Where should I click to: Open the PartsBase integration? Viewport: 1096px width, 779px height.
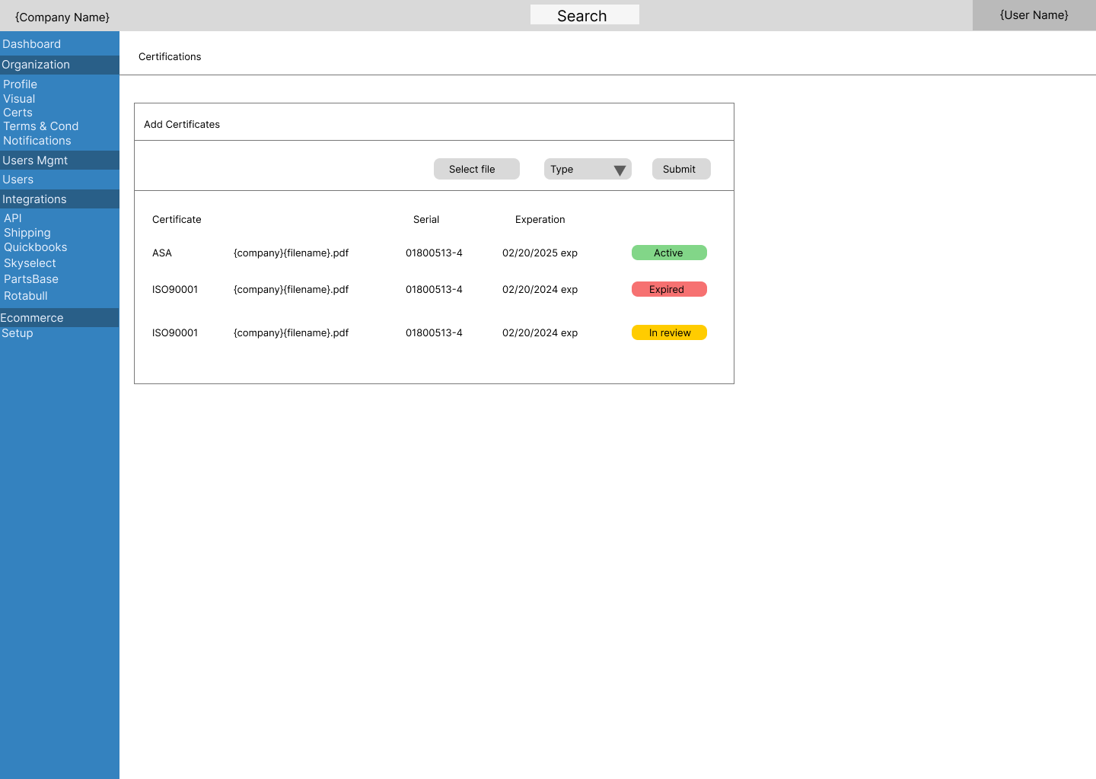31,279
